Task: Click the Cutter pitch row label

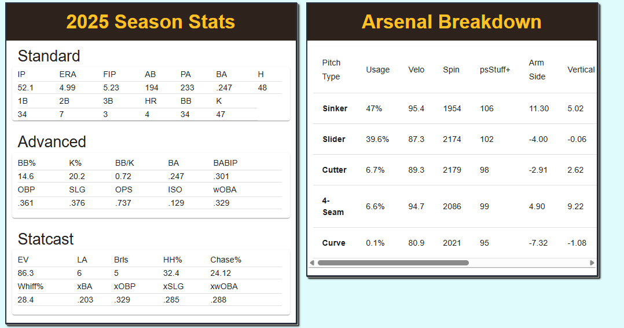Action: click(334, 170)
